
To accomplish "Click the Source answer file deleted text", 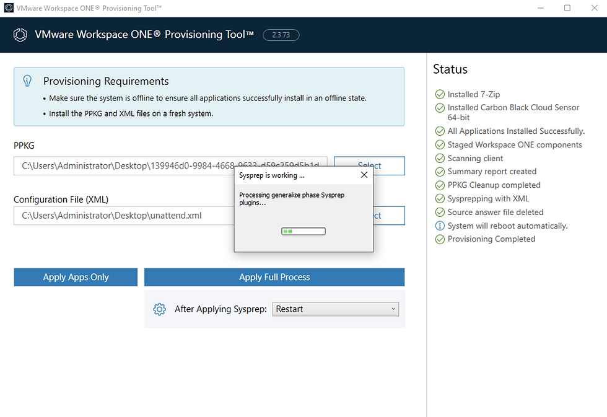I will point(496,212).
